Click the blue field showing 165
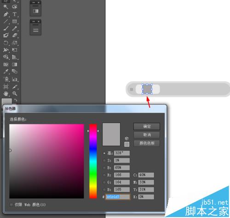230x218 pixels. 122,190
